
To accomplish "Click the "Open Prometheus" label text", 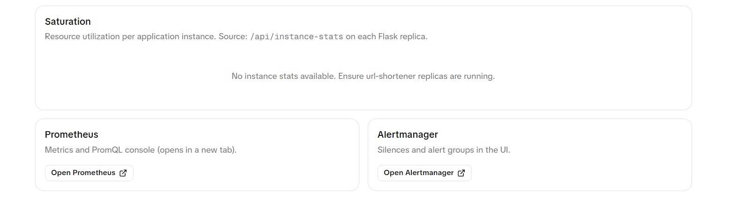I will pyautogui.click(x=83, y=173).
